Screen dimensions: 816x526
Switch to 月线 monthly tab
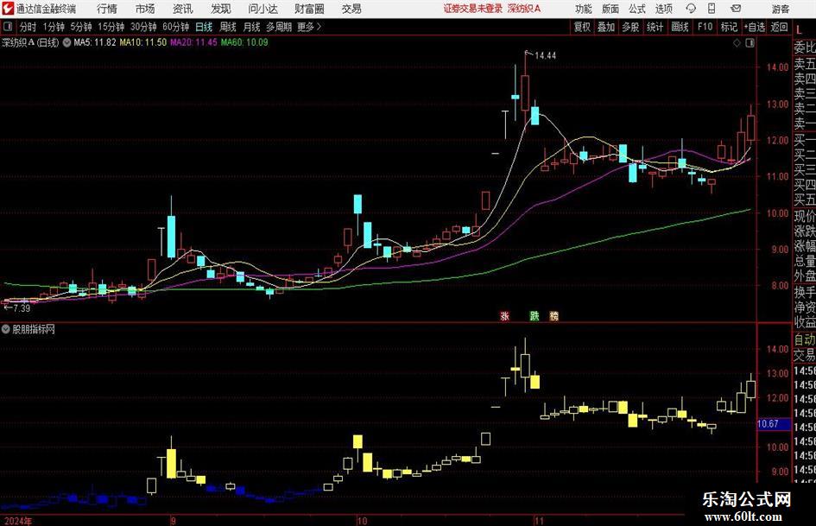251,27
